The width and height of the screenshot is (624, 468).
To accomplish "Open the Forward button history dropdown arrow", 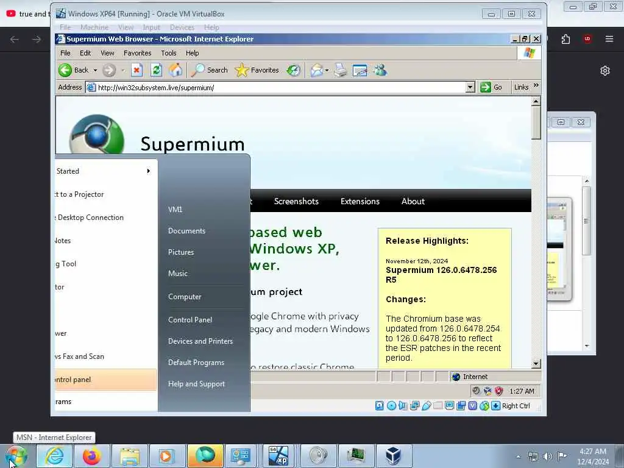I will [x=123, y=71].
